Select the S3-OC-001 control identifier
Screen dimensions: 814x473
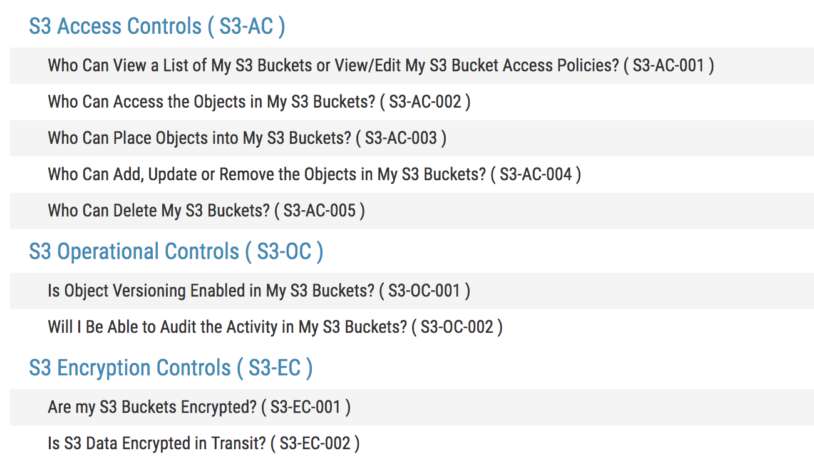425,291
